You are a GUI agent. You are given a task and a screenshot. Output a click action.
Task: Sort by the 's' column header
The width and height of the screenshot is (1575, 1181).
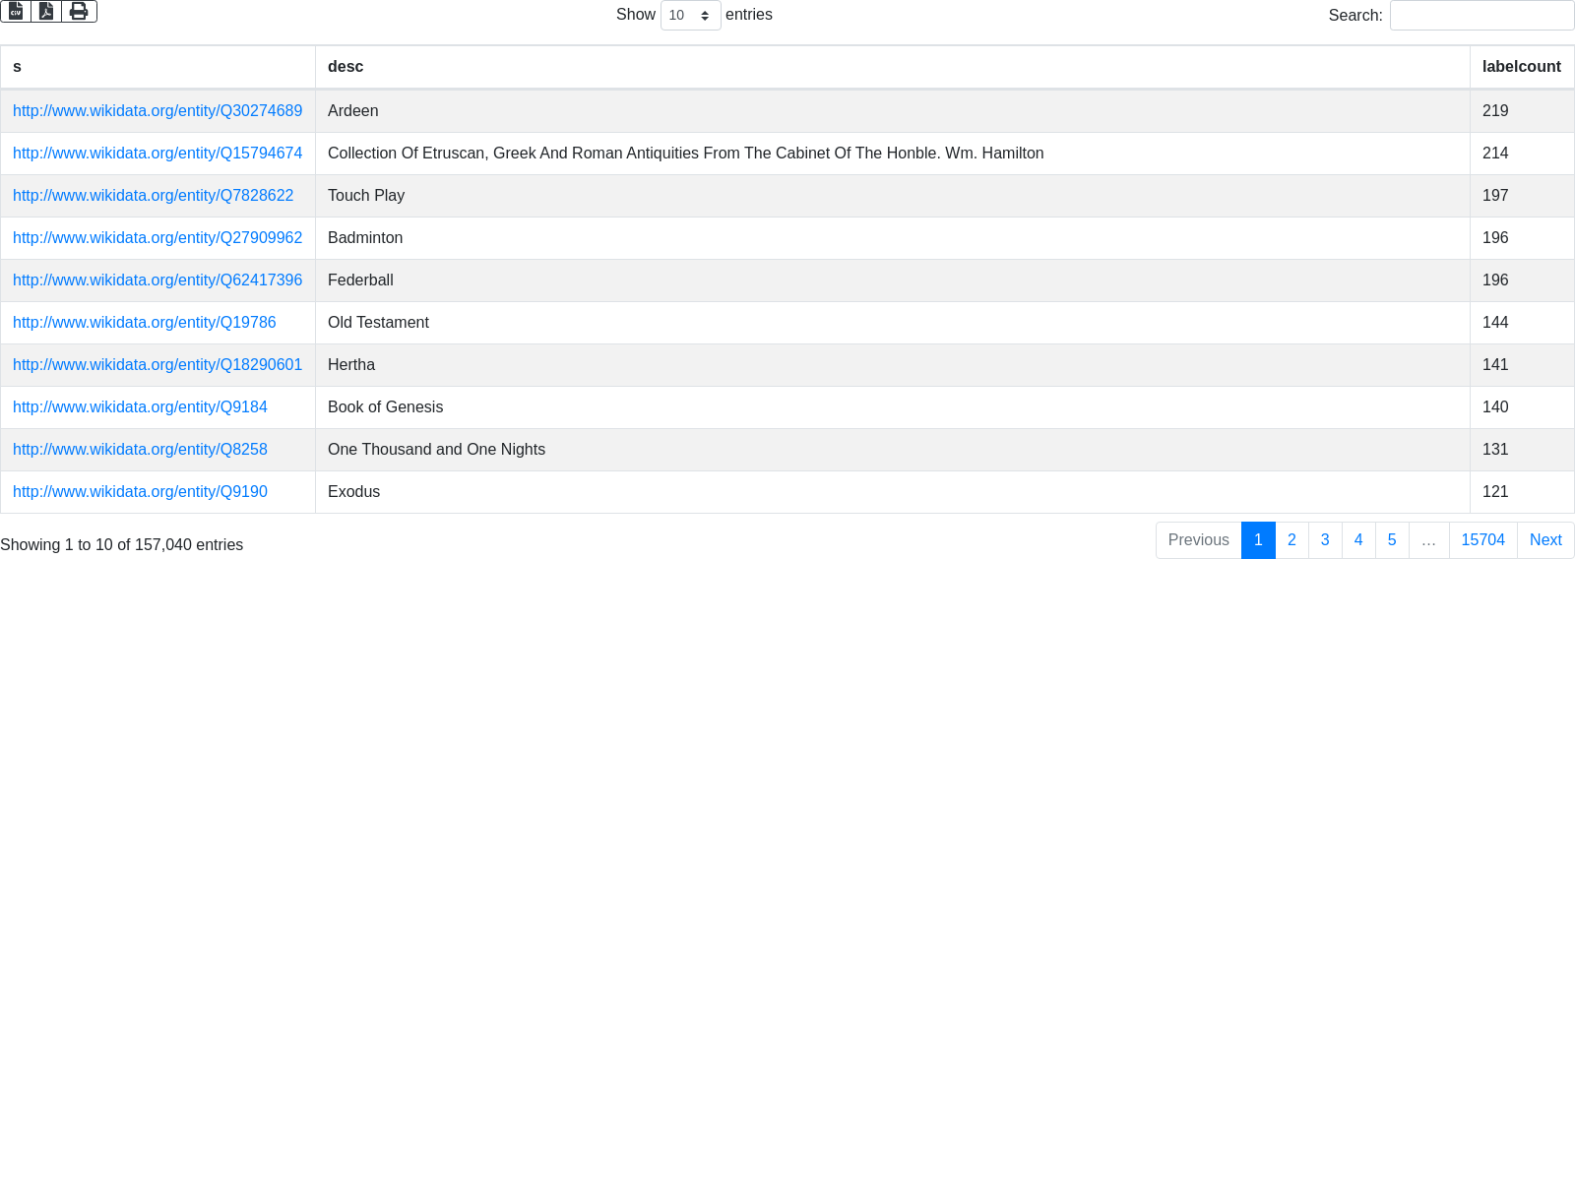(157, 67)
